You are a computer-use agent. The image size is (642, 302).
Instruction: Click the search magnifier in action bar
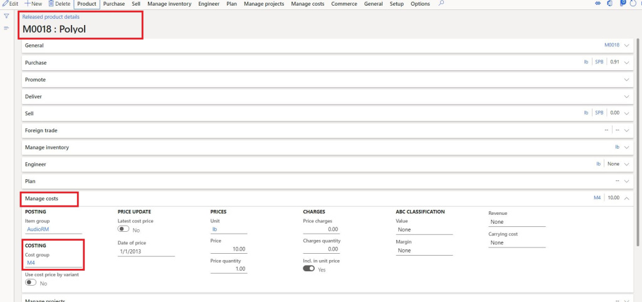(441, 4)
